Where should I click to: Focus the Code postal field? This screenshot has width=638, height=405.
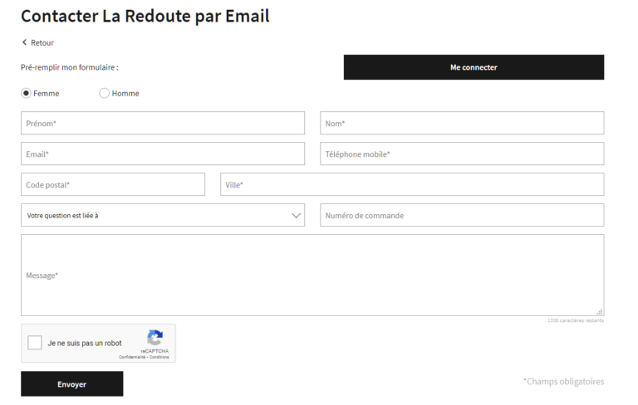click(x=113, y=184)
